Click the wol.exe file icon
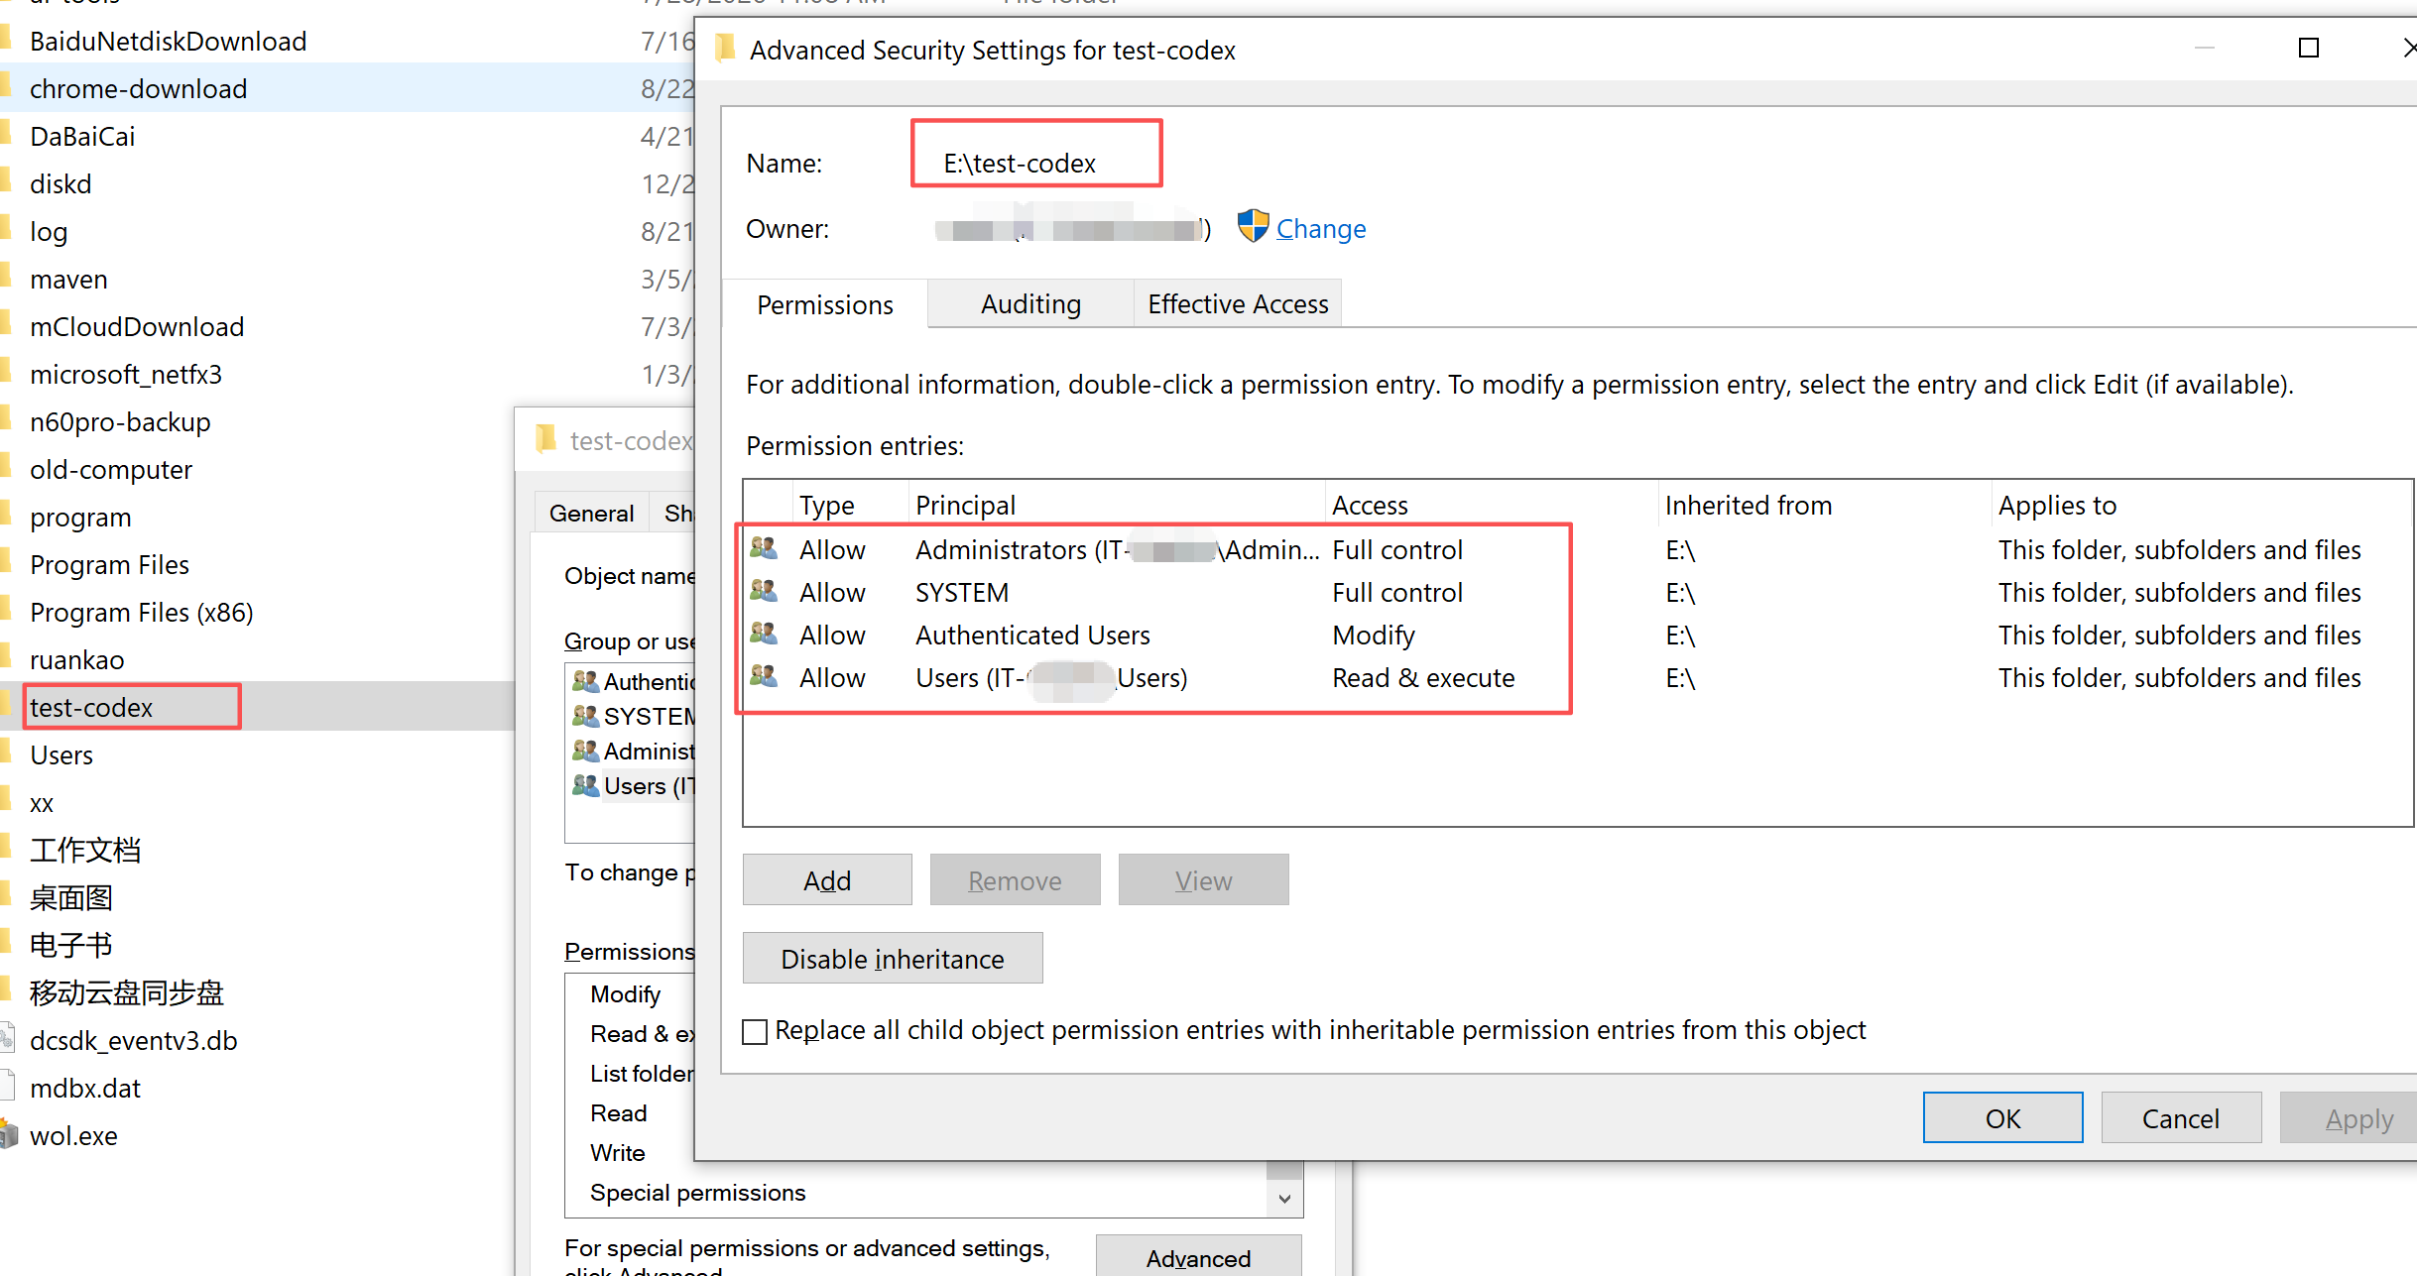This screenshot has height=1276, width=2417. click(9, 1134)
